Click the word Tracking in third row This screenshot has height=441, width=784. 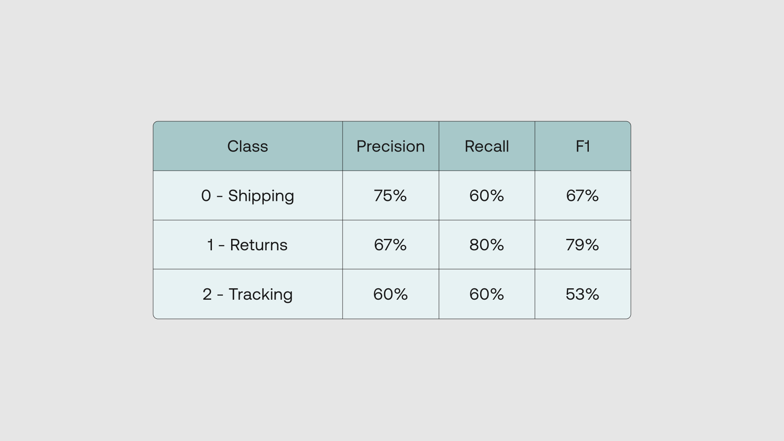tap(261, 294)
